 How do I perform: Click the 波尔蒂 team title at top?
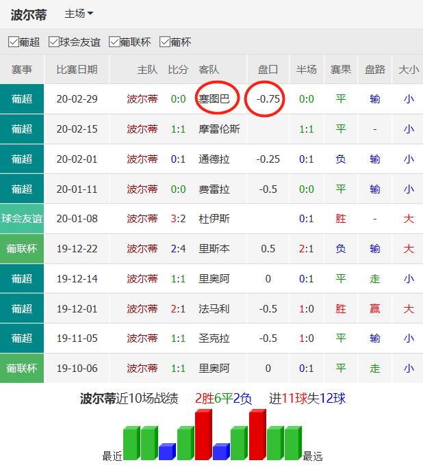pyautogui.click(x=29, y=14)
